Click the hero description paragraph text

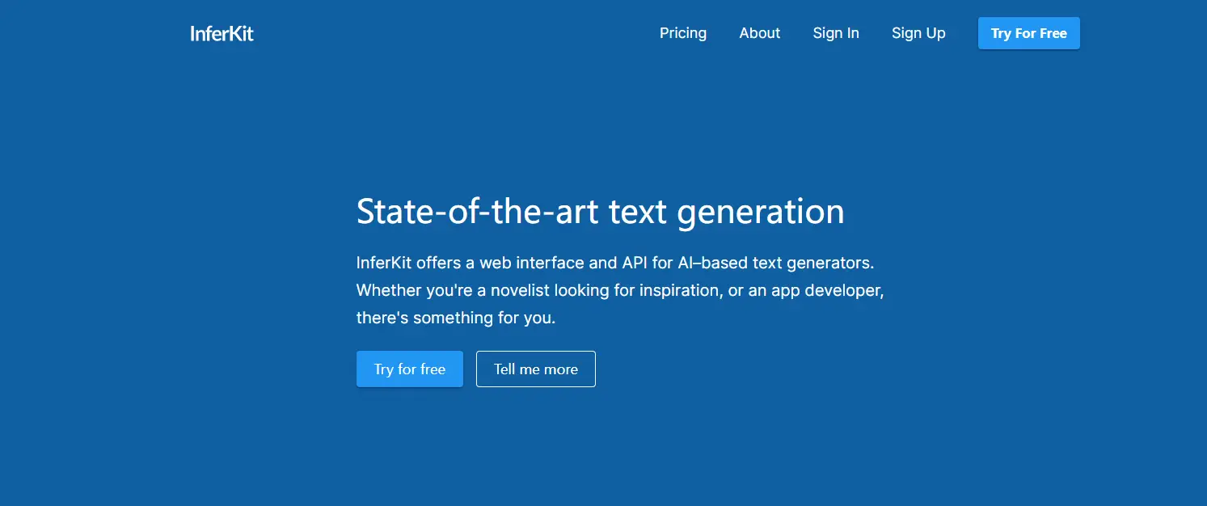(x=619, y=289)
